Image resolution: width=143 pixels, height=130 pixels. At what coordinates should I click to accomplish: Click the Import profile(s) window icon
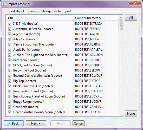pos(4,4)
